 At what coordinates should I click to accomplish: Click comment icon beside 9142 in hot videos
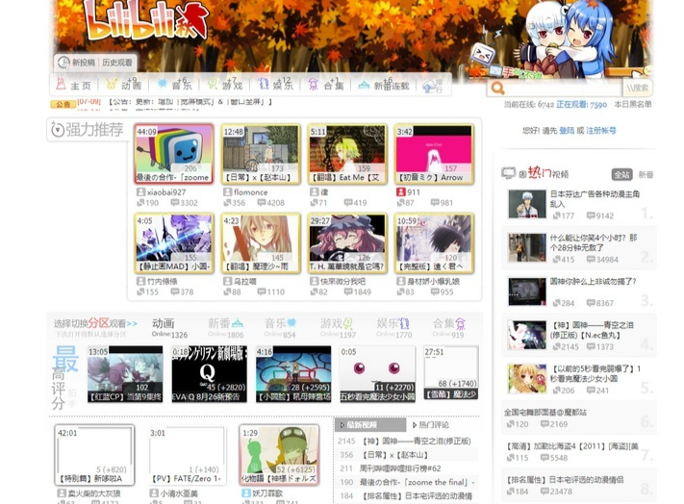pos(591,215)
